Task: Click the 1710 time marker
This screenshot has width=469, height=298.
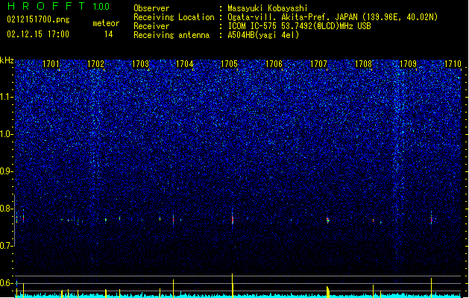Action: tap(453, 64)
